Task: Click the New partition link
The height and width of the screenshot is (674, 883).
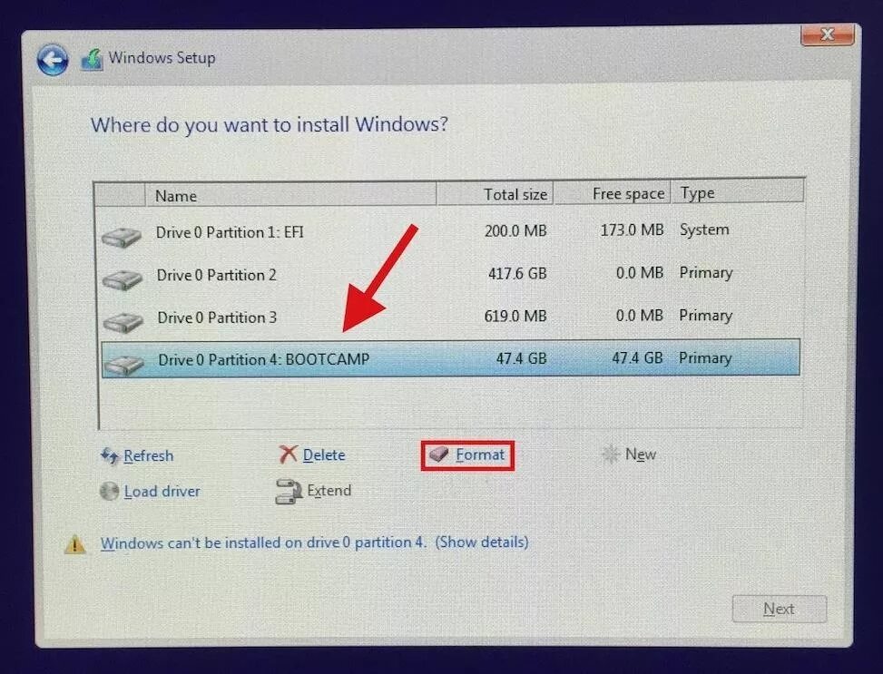Action: click(641, 454)
